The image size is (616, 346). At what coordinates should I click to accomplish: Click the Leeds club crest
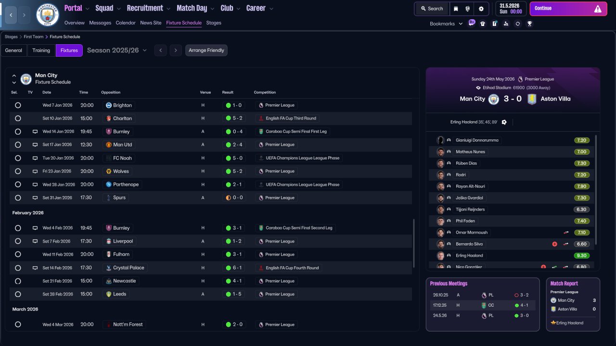109,294
